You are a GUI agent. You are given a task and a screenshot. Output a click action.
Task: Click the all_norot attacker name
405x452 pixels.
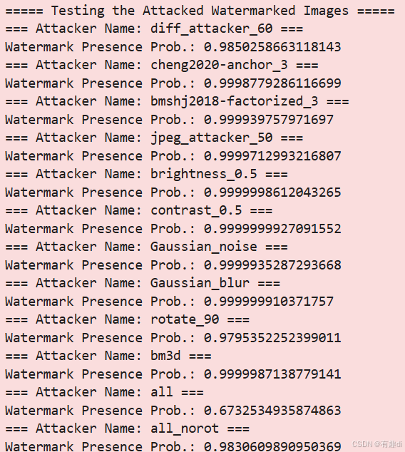pos(185,428)
